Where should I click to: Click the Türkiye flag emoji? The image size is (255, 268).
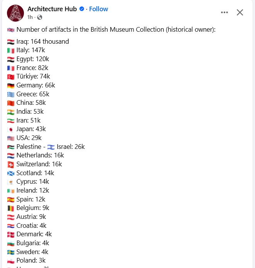point(11,77)
